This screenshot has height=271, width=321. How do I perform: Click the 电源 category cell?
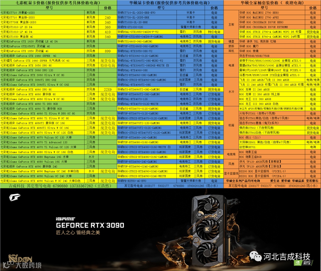231,66
